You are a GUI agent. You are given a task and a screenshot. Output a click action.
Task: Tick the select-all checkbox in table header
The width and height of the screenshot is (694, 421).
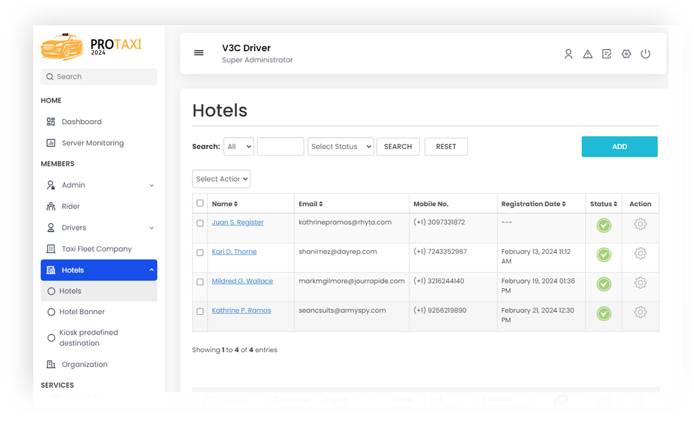(200, 203)
